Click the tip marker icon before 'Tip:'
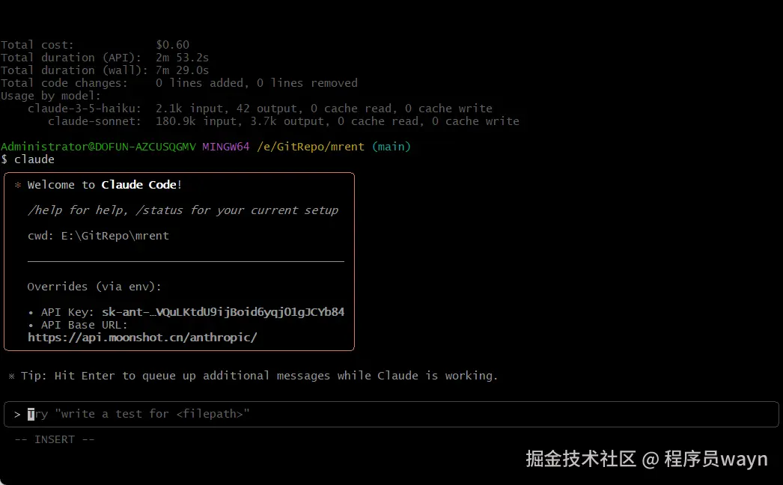This screenshot has height=485, width=783. click(x=11, y=376)
